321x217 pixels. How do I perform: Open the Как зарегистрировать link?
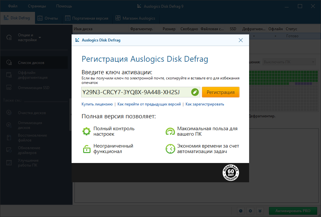tap(205, 104)
